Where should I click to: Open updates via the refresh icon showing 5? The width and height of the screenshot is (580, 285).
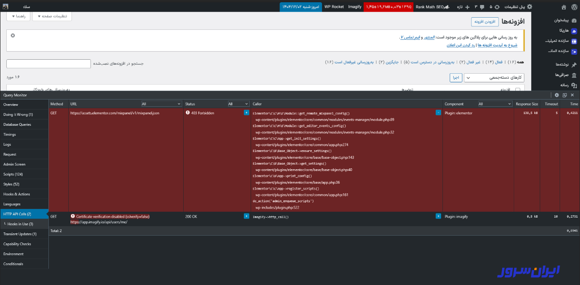pyautogui.click(x=497, y=6)
